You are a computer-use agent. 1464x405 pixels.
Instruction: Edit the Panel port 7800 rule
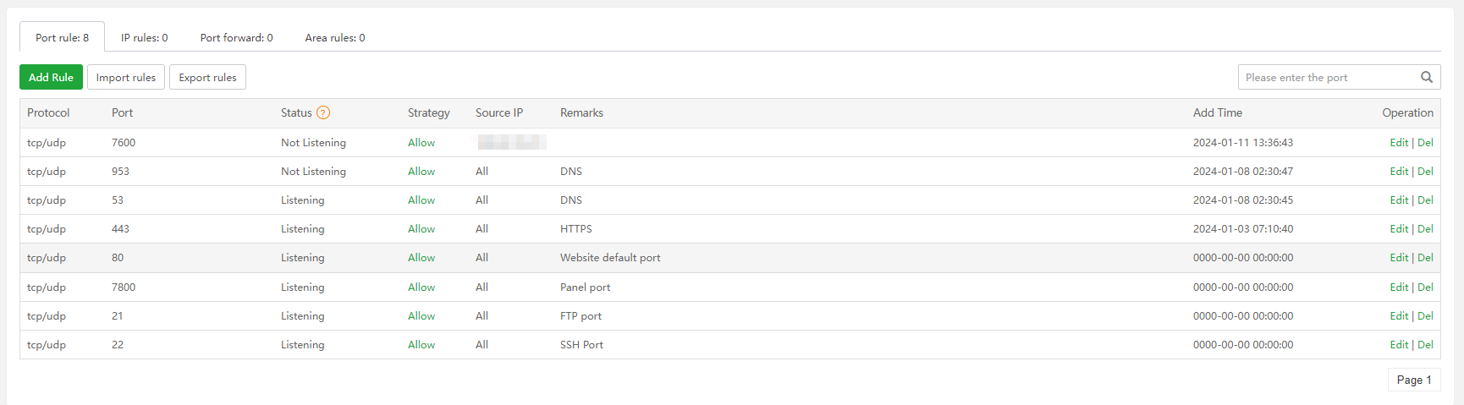(x=1399, y=287)
